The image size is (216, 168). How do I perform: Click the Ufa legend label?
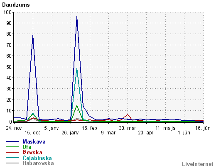point(27,147)
